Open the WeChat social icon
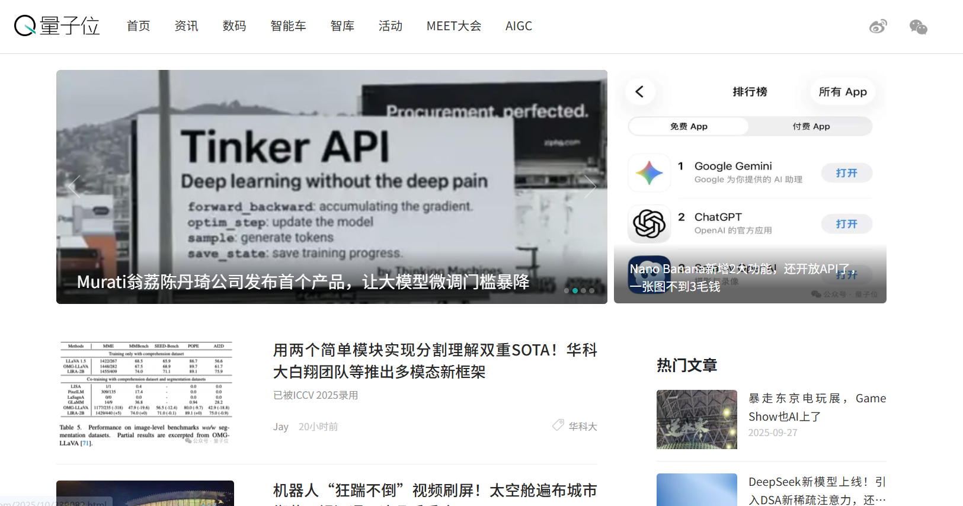Screen dimensions: 963x506 point(918,27)
